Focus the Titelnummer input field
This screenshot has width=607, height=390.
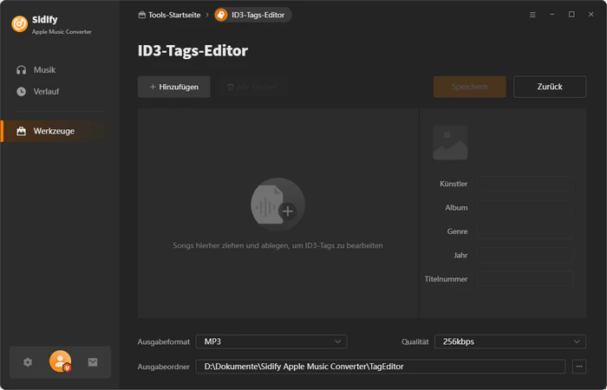pyautogui.click(x=525, y=279)
